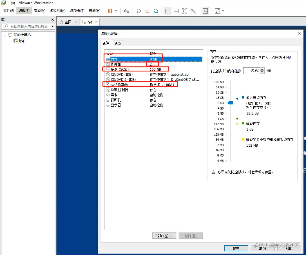This screenshot has width=306, height=255.
Task: Click the send Ctrl+Alt+Del icon
Action: pyautogui.click(x=127, y=11)
